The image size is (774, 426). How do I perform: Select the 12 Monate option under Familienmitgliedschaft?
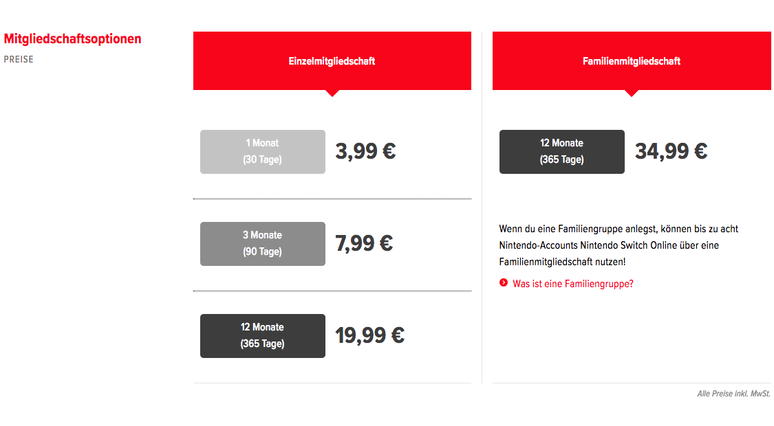pyautogui.click(x=561, y=152)
